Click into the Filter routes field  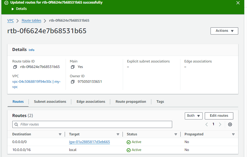click(92, 124)
